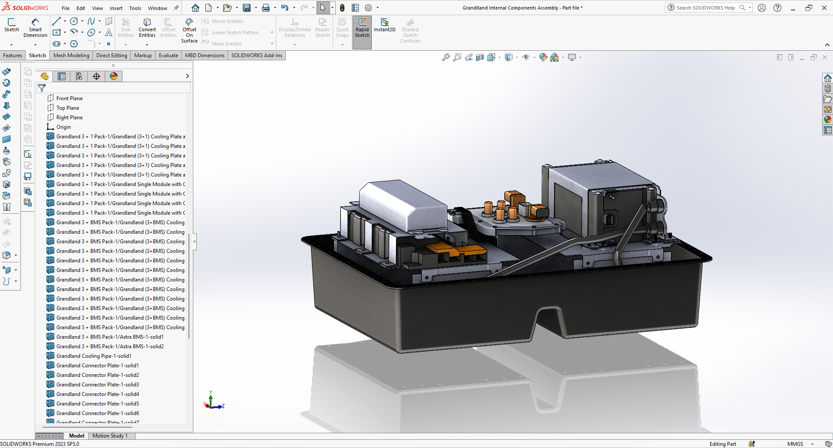Image resolution: width=833 pixels, height=448 pixels.
Task: Open the Appearances task pane icon
Action: [828, 120]
